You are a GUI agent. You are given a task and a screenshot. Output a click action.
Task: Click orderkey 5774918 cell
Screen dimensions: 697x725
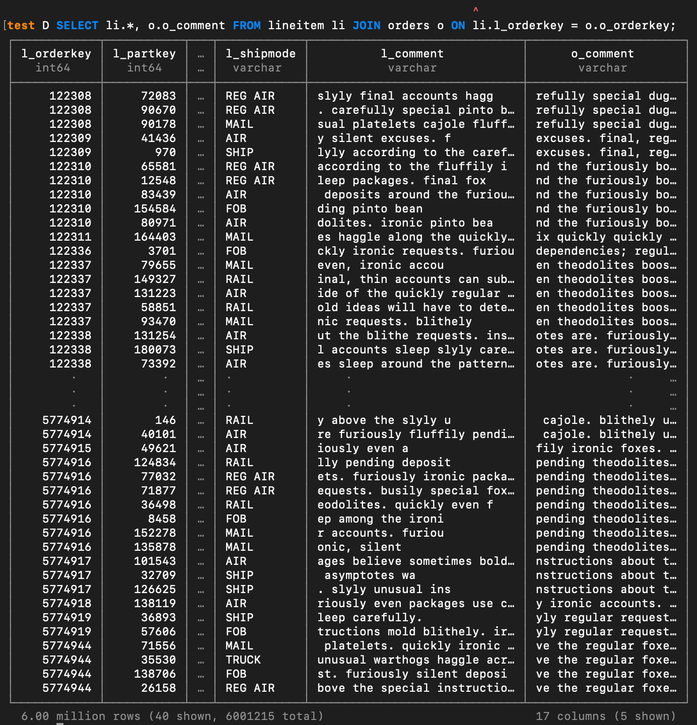coord(67,604)
